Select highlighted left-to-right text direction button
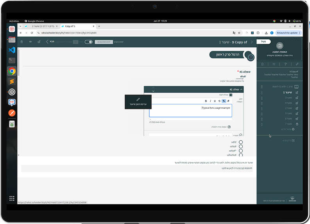310x224 pixels. click(x=224, y=101)
